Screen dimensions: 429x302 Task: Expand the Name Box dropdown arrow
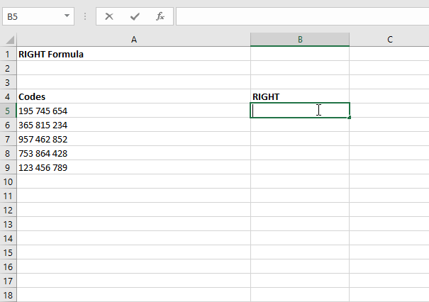coord(67,16)
